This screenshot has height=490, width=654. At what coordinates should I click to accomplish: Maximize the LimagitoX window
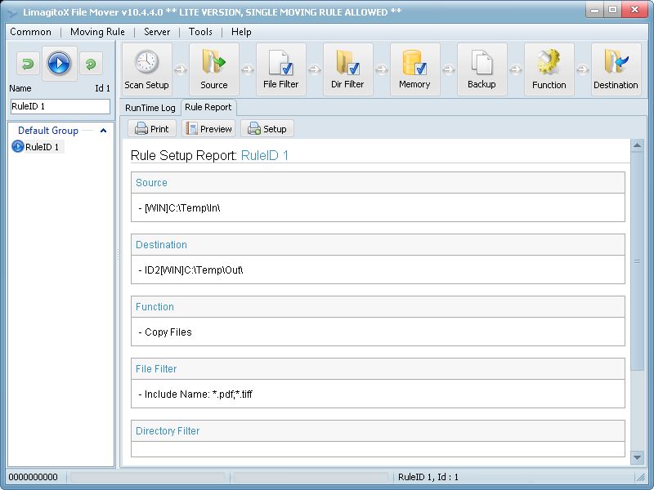click(612, 10)
